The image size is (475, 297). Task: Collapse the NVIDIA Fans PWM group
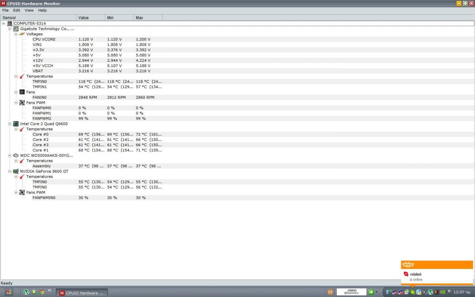16,192
